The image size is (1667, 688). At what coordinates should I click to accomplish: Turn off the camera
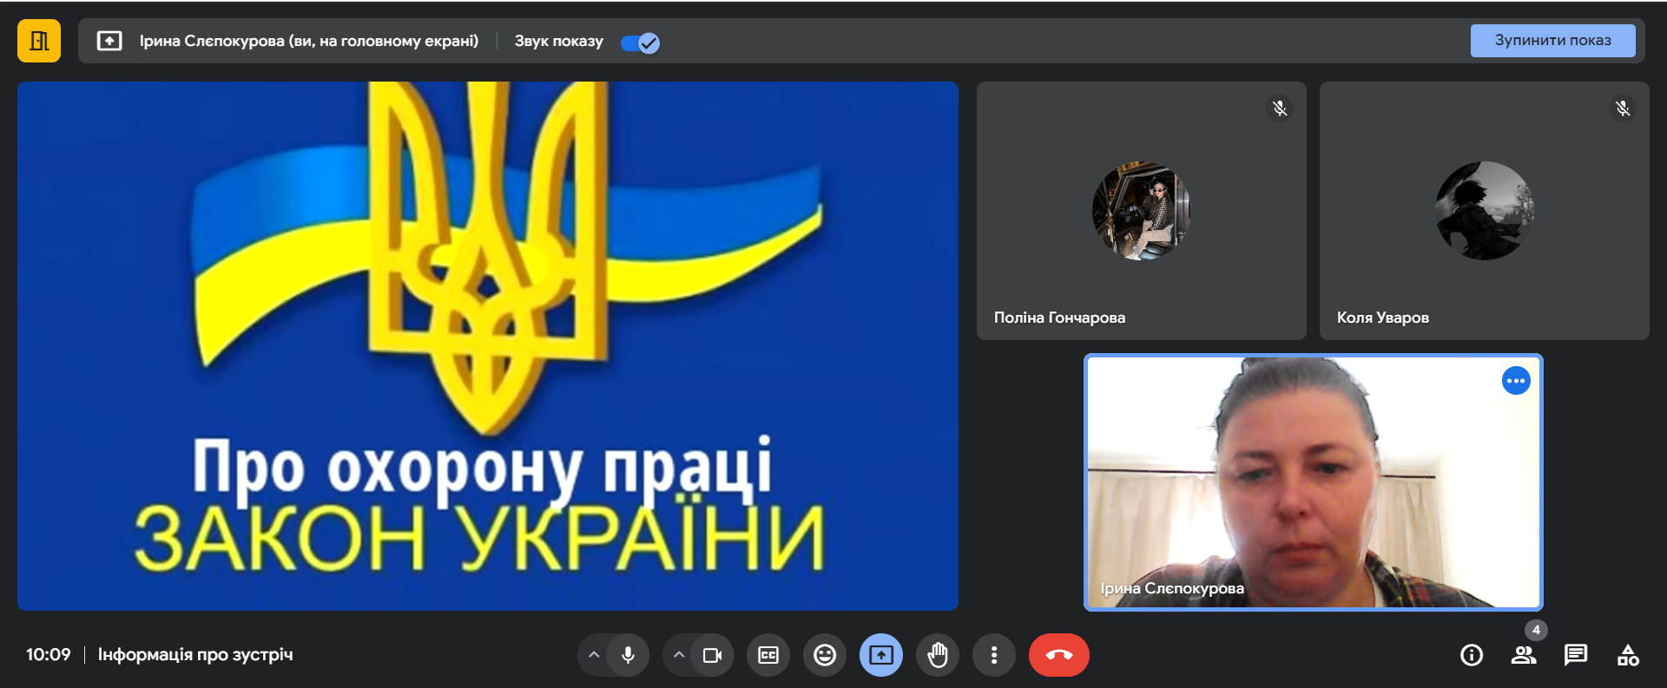pyautogui.click(x=712, y=655)
